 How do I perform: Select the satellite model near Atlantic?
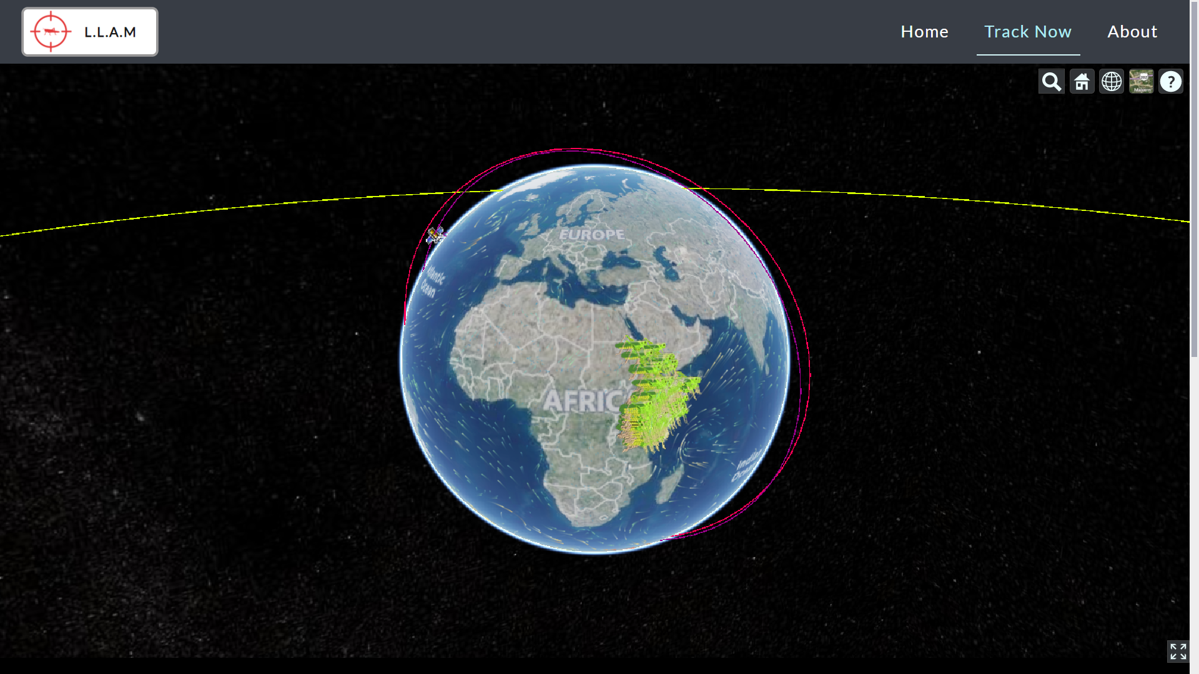click(435, 235)
